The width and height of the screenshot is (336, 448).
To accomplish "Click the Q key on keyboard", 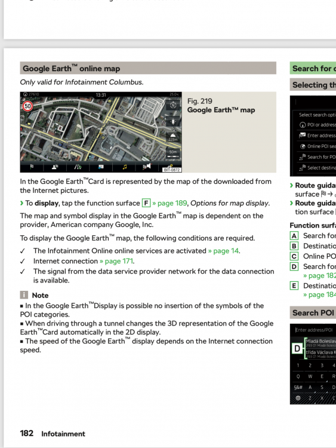I will 298,376.
